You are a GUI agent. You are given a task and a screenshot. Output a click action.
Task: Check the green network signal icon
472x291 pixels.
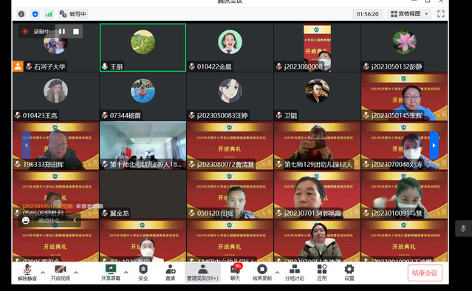point(49,14)
